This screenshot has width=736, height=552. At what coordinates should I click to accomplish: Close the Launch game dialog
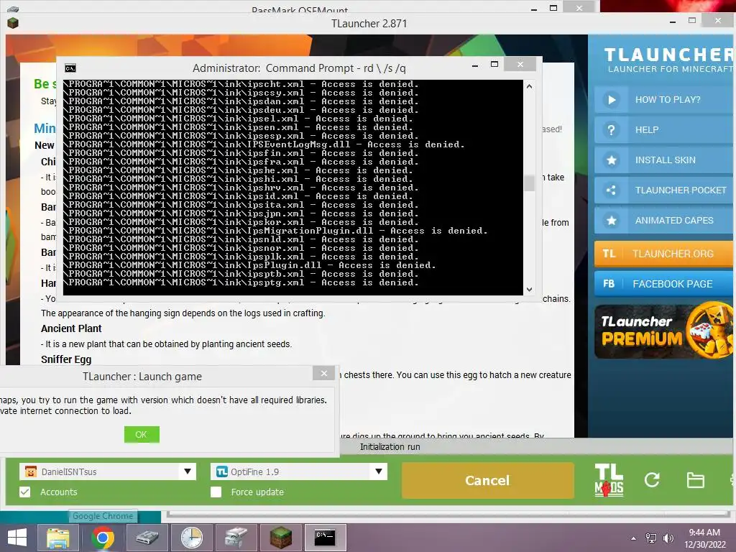pos(324,374)
